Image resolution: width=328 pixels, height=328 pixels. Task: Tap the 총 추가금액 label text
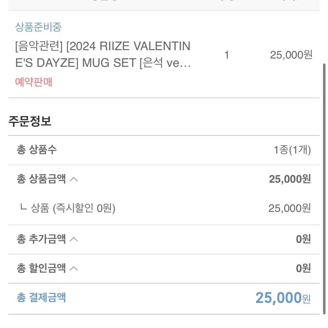coord(41,239)
